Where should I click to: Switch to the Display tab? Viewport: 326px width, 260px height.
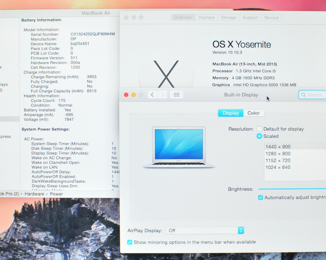click(231, 113)
